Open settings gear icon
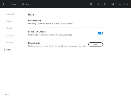The image size is (131, 98). (x=113, y=4)
